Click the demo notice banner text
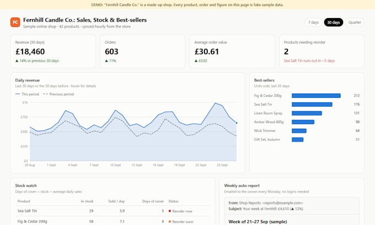The width and height of the screenshot is (375, 225). click(187, 5)
